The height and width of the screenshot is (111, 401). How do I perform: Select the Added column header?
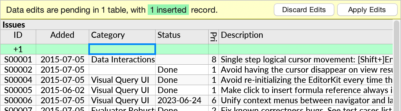pyautogui.click(x=62, y=37)
